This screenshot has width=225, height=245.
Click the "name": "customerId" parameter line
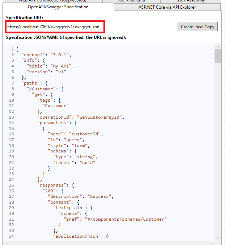75,134
